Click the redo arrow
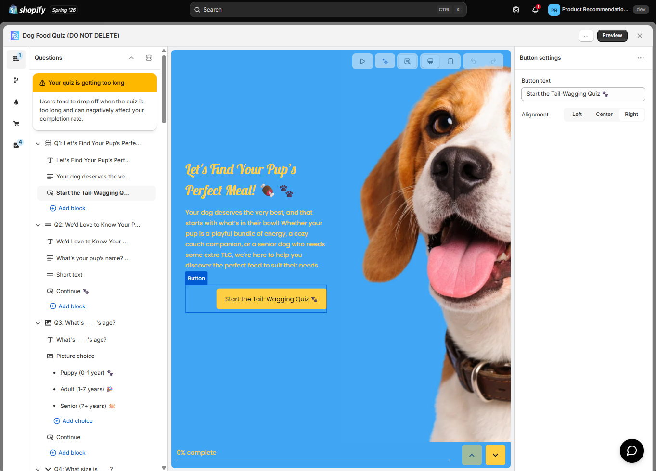656x471 pixels. point(493,62)
